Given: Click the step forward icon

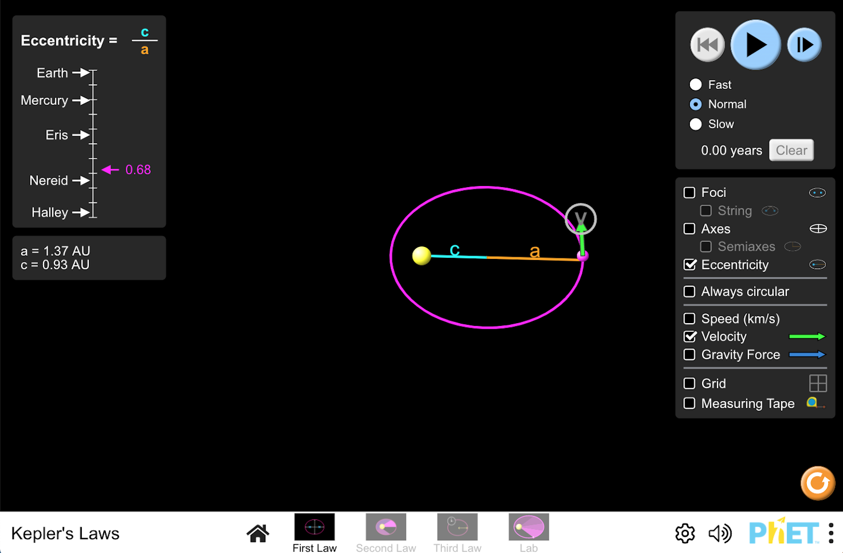Looking at the screenshot, I should click(x=803, y=44).
